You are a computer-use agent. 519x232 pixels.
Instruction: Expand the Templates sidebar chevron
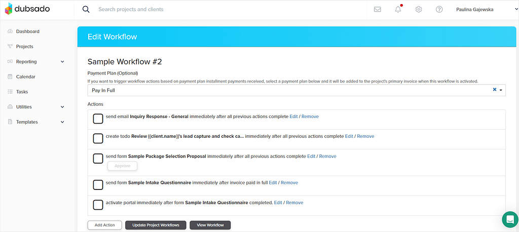tap(62, 122)
